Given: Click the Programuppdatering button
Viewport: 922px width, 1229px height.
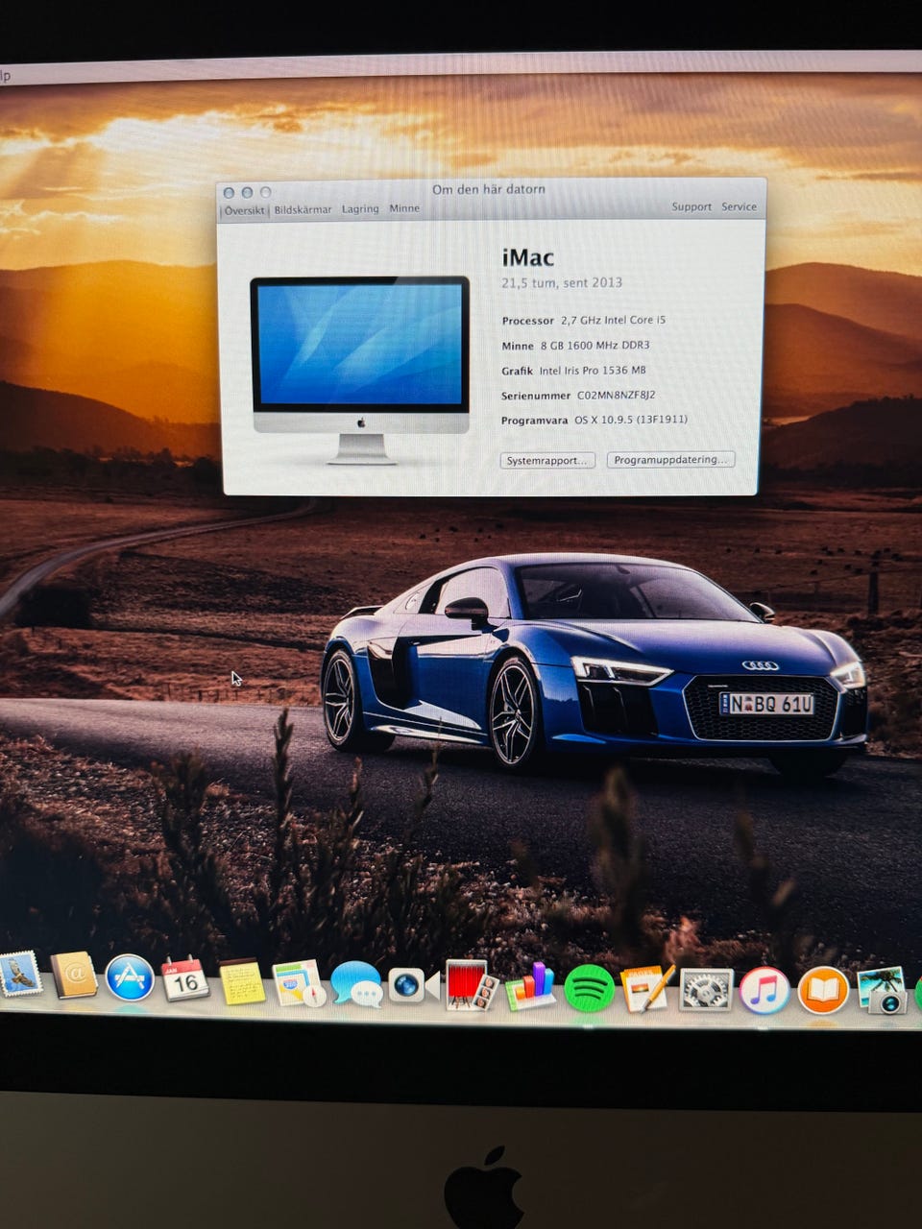Looking at the screenshot, I should pos(670,460).
